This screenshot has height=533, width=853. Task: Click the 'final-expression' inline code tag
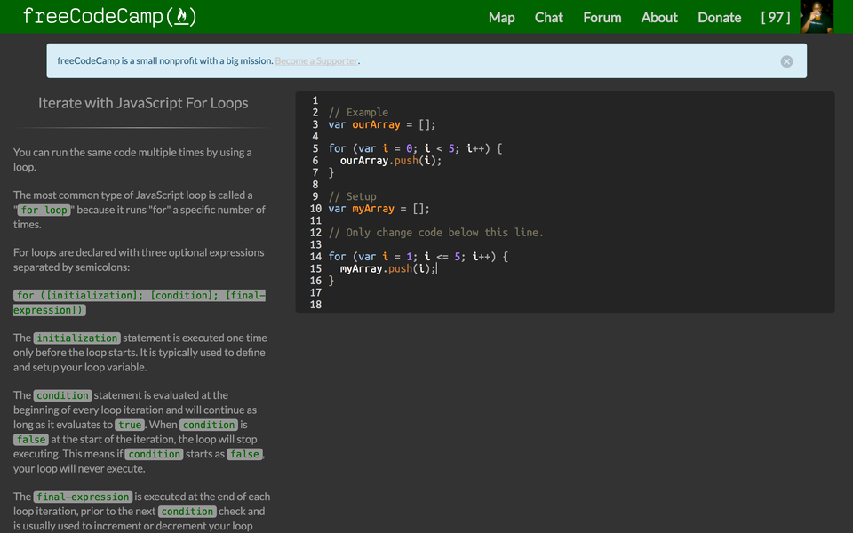(x=83, y=497)
